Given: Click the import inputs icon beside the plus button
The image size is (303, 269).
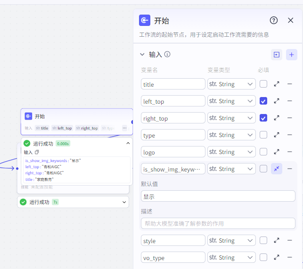Looking at the screenshot, I should pyautogui.click(x=276, y=55).
